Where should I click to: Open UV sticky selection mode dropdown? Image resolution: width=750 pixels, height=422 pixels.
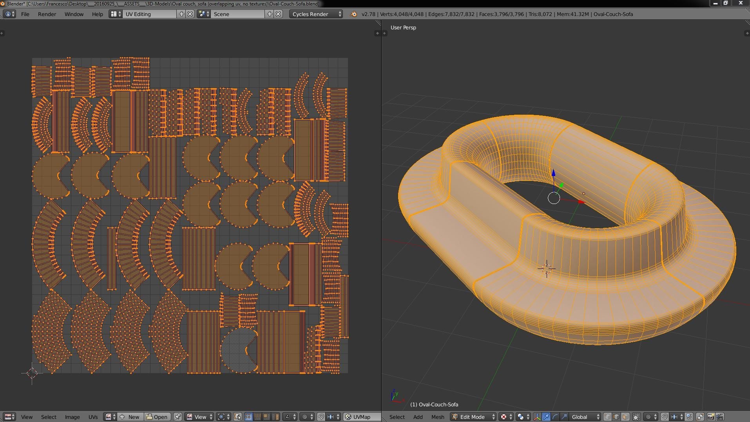click(x=290, y=417)
